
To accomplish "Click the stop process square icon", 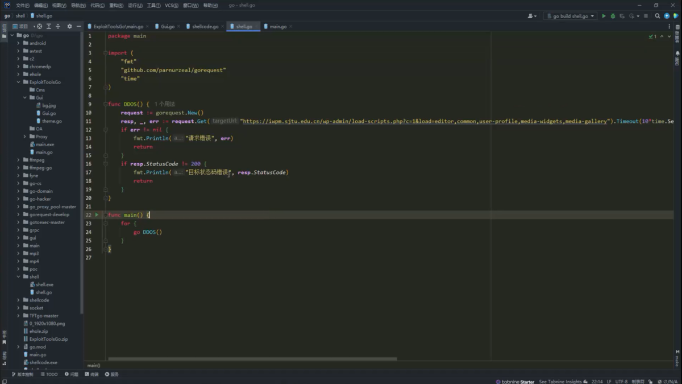I will click(646, 16).
